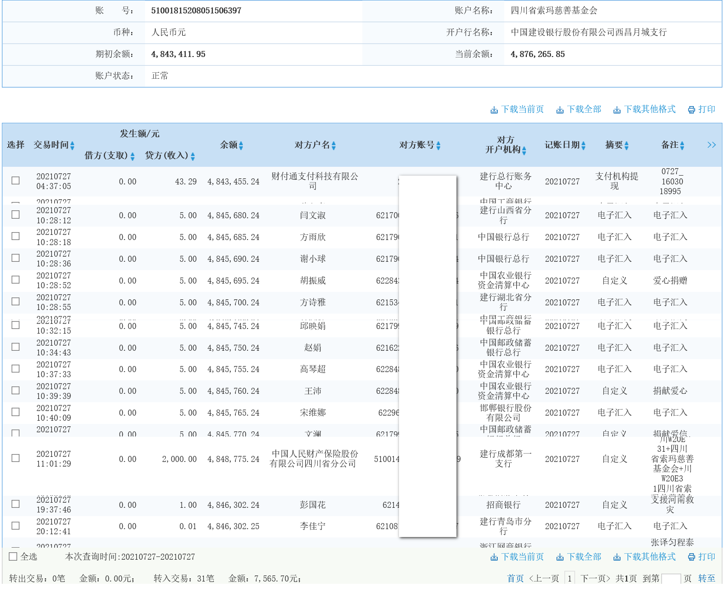Sort by 贷方(收入) column arrows

coord(193,156)
